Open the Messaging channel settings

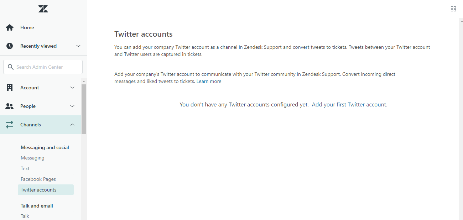pos(32,157)
